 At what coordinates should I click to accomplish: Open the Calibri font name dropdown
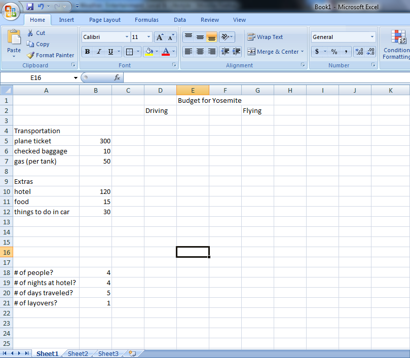127,37
